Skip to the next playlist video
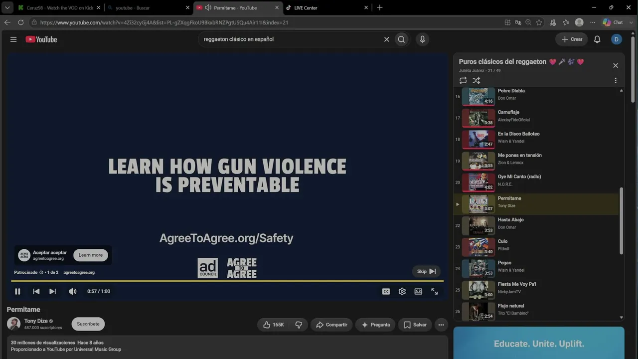This screenshot has width=638, height=359. pos(52,292)
